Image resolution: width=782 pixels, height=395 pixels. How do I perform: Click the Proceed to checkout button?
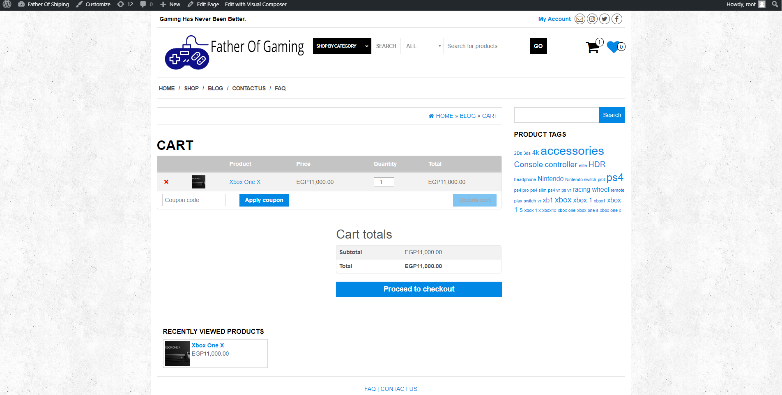click(419, 289)
